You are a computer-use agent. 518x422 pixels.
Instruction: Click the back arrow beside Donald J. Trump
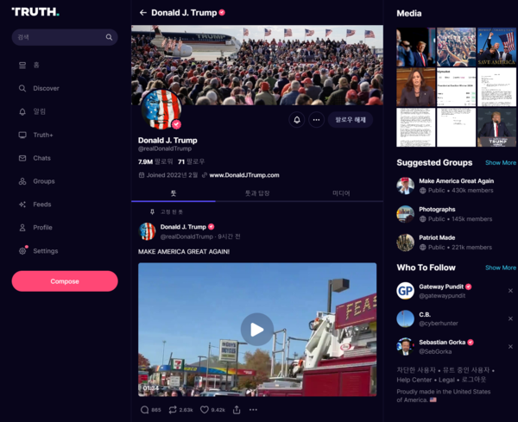(x=143, y=13)
